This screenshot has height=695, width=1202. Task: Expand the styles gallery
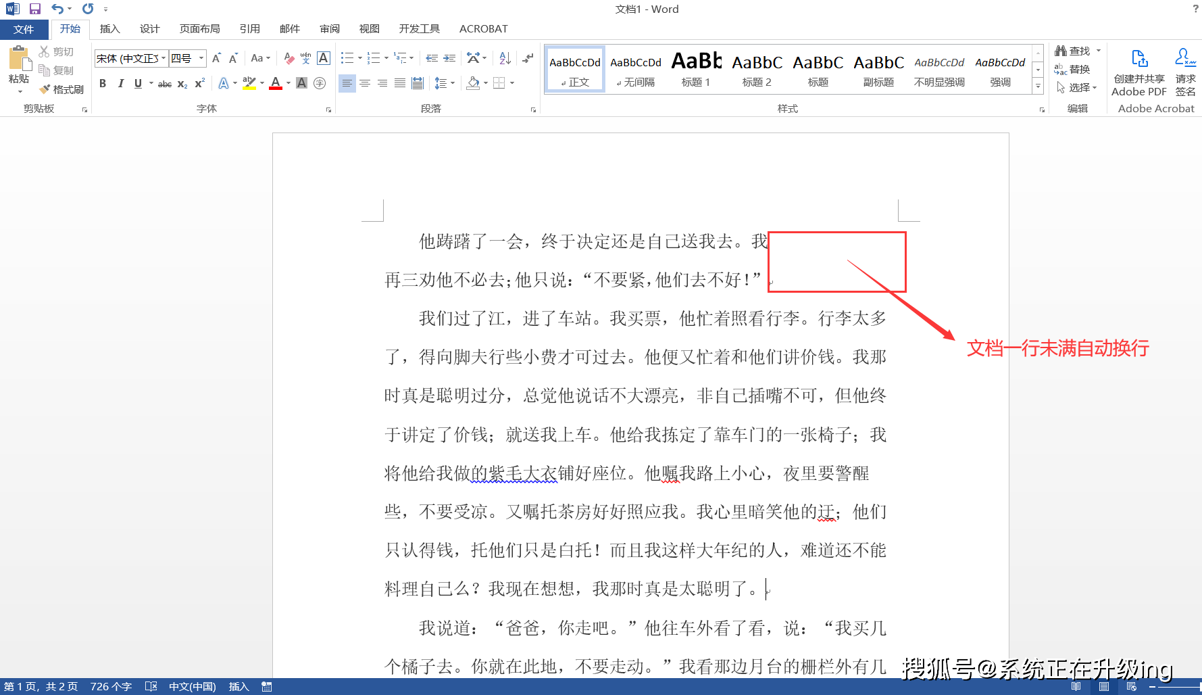click(x=1038, y=86)
